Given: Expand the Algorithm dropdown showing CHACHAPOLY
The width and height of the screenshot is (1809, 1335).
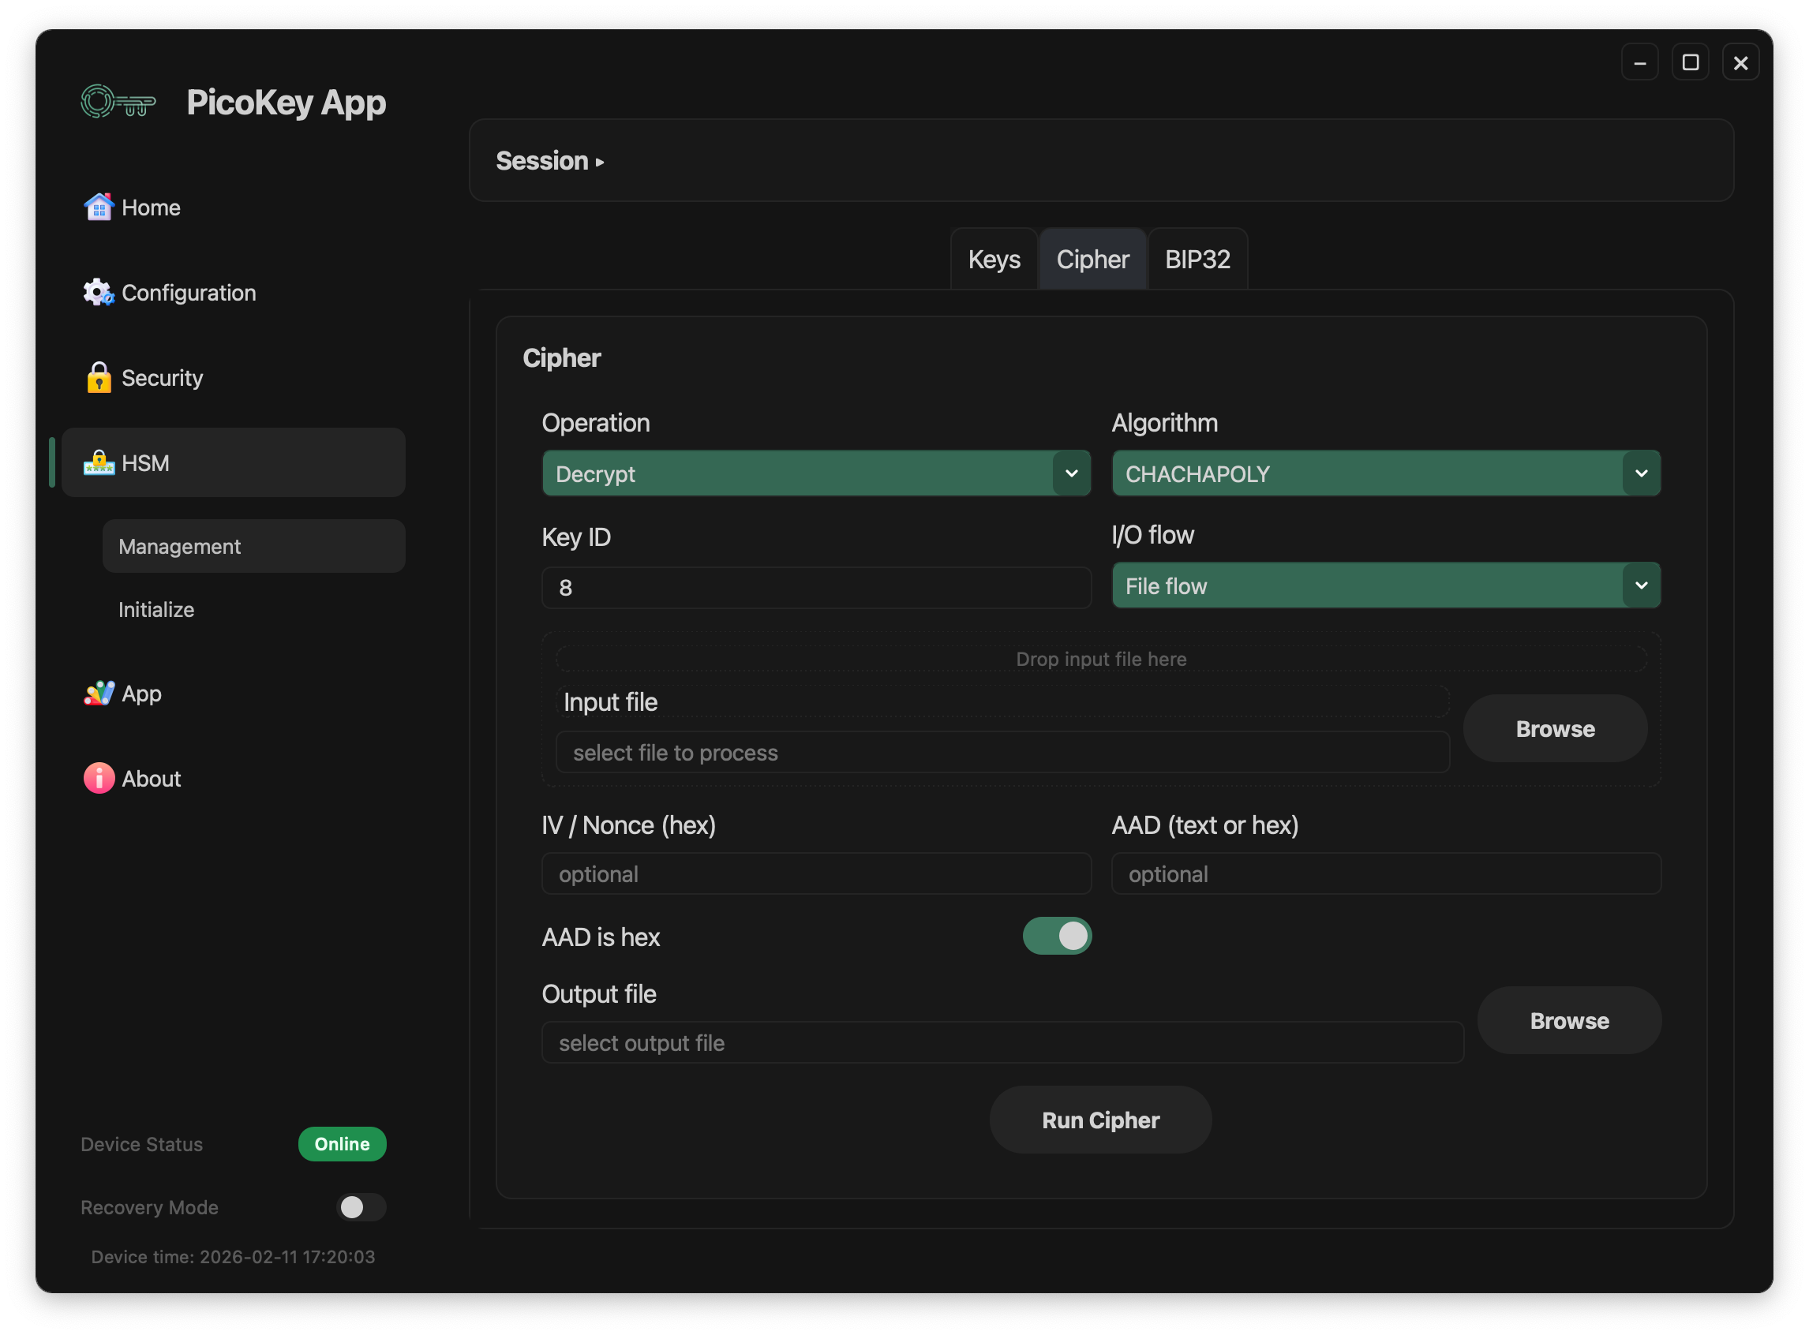Looking at the screenshot, I should pyautogui.click(x=1385, y=473).
